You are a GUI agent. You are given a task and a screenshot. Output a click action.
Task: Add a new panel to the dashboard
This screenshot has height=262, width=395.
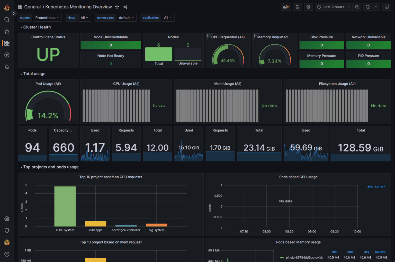pyautogui.click(x=286, y=7)
